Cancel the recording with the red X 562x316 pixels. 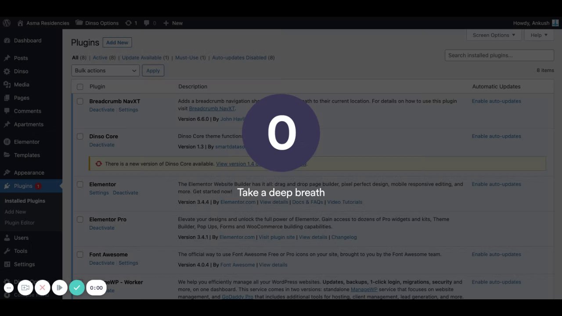(42, 288)
